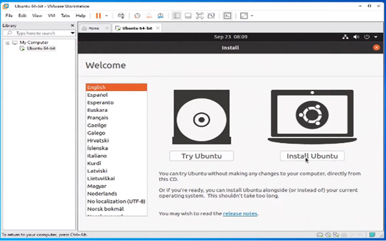Click the CD disc image
386x241 pixels.
click(202, 117)
